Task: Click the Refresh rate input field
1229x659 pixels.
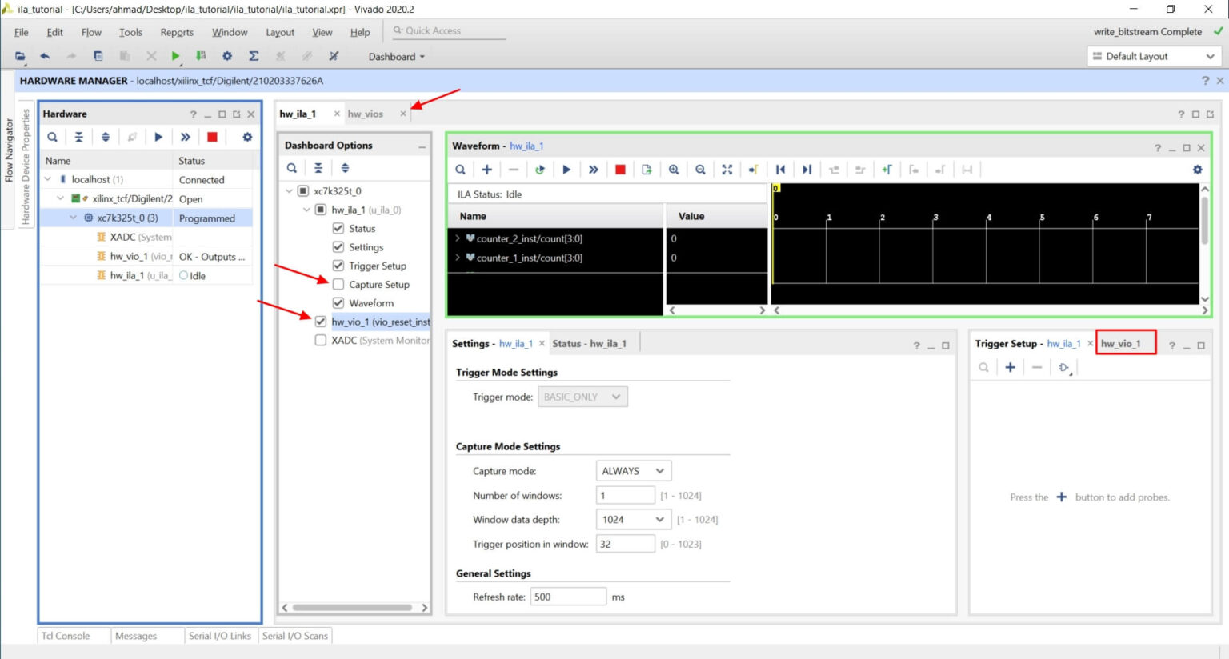Action: [x=567, y=597]
